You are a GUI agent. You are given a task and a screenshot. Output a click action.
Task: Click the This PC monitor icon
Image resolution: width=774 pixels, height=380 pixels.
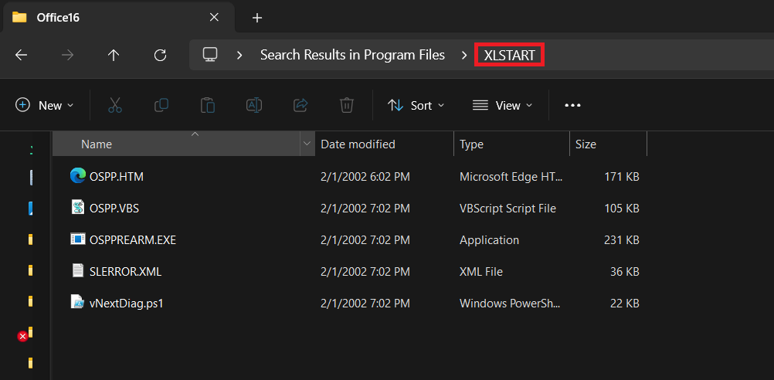(210, 54)
